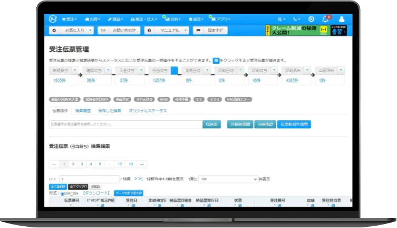Select the RSL連携エラー tag

238,100
